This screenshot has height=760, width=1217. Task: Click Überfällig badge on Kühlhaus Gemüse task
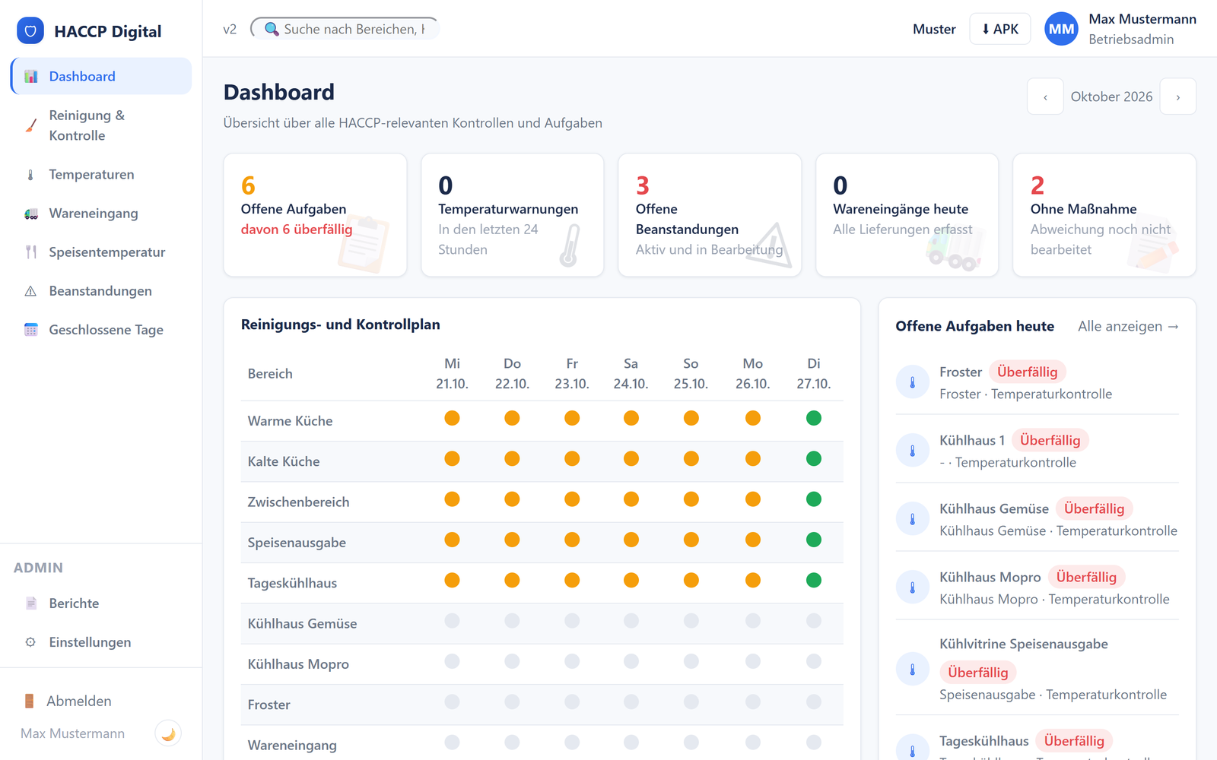click(x=1095, y=508)
